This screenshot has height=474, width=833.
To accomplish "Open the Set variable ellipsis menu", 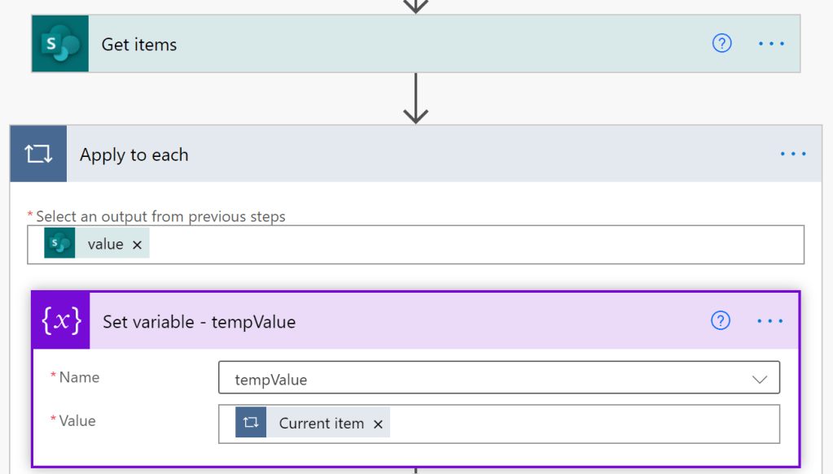I will click(x=769, y=321).
